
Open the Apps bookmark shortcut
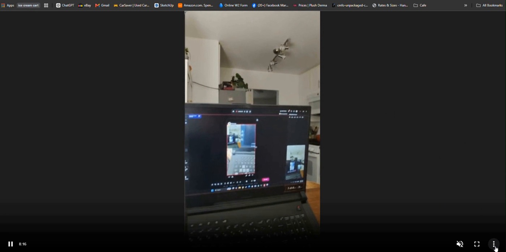pos(8,5)
